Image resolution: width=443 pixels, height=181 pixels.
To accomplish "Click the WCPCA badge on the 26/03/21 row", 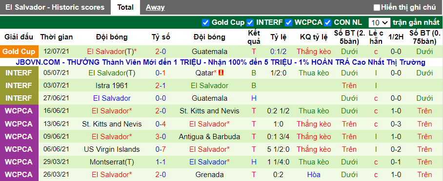I will coord(19,175).
